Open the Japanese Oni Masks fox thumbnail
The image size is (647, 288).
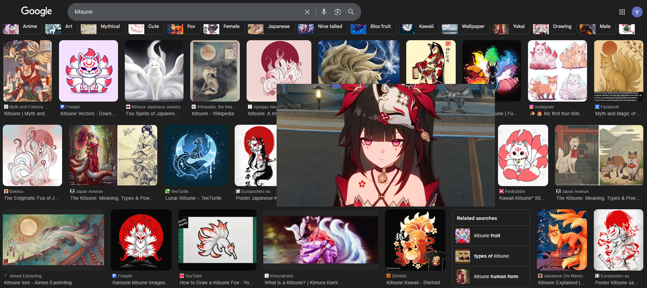point(562,240)
